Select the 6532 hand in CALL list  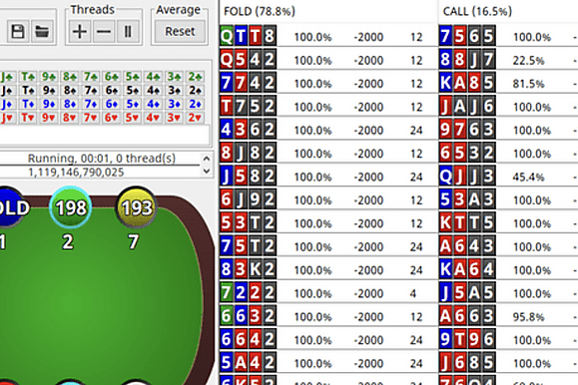click(508, 153)
